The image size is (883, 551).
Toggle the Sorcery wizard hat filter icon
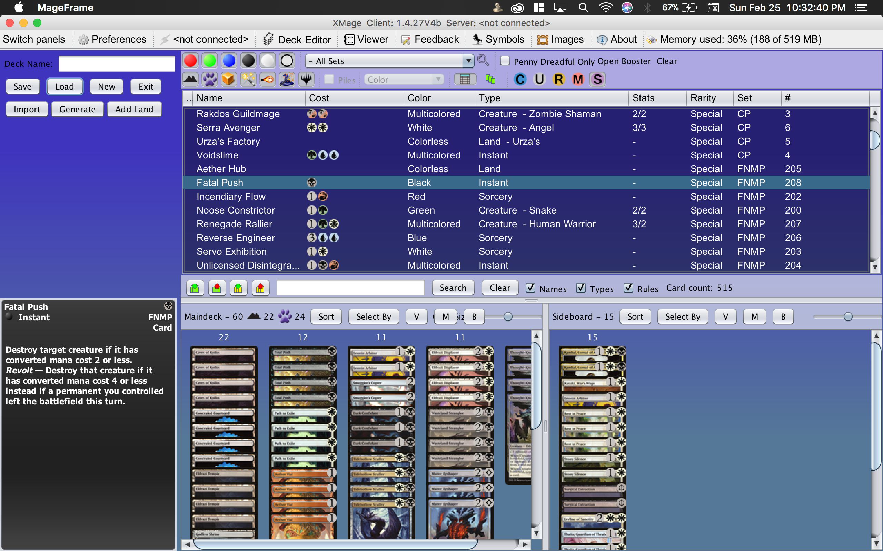click(x=287, y=80)
